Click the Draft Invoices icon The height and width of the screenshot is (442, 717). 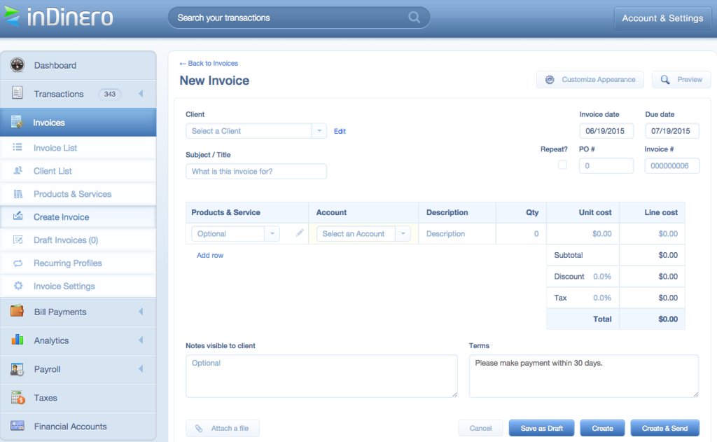(18, 240)
